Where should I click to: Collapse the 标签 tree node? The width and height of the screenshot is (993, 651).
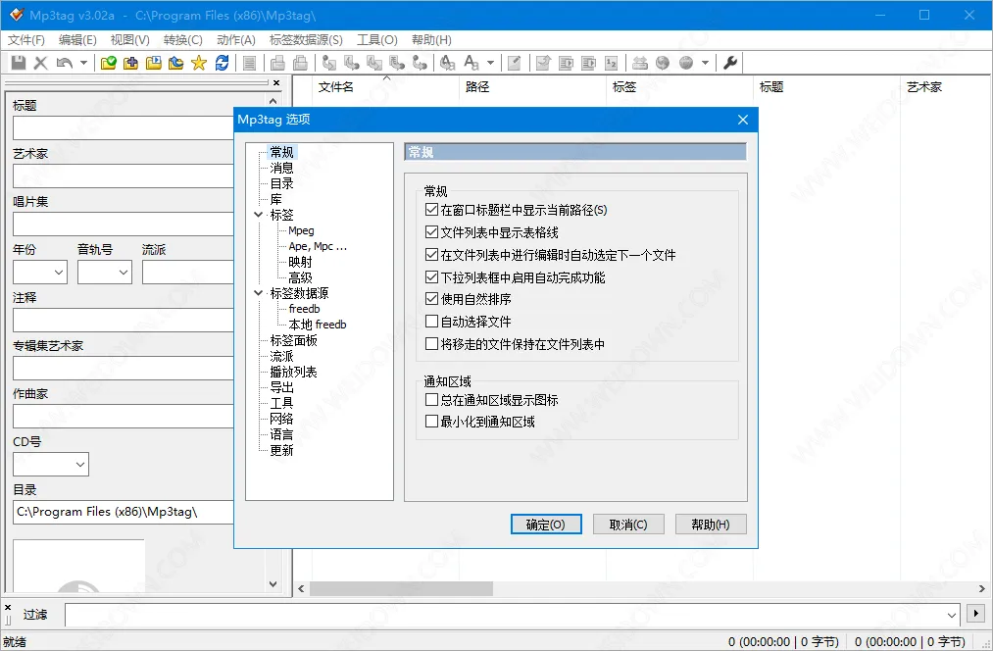pos(259,215)
